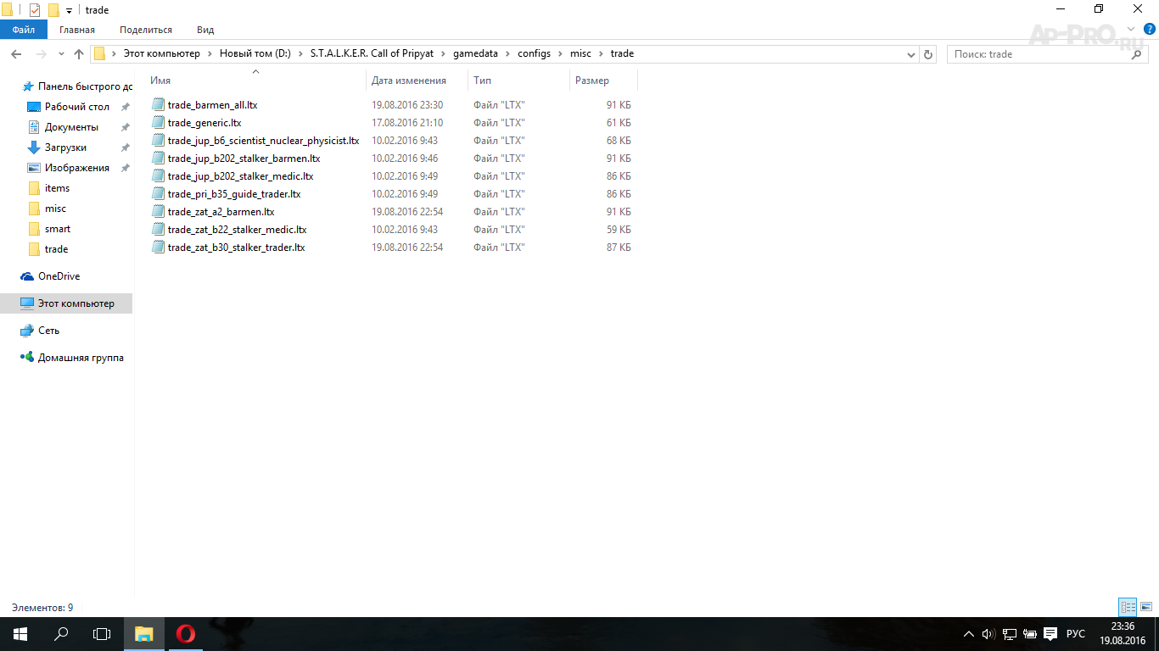Click the New folder quick access icon
Viewport: 1159px width, 651px height.
[53, 10]
